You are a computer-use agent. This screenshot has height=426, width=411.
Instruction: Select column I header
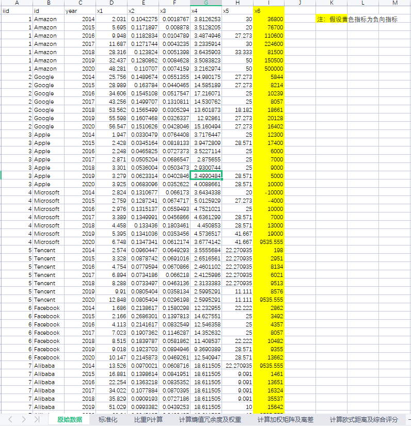(268, 3)
